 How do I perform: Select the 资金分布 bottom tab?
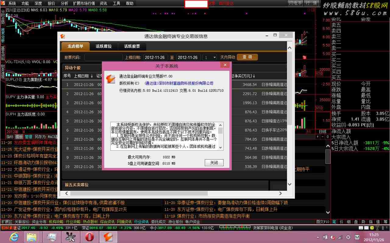[x=39, y=222]
